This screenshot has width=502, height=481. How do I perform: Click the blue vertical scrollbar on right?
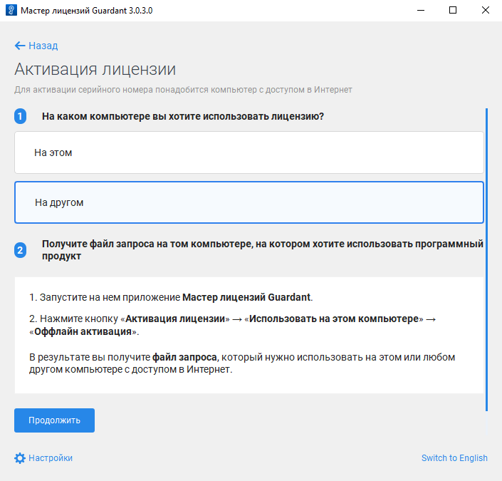click(x=487, y=259)
